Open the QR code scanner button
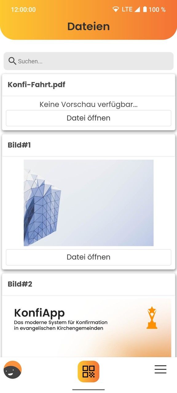Image resolution: width=177 pixels, height=393 pixels. click(x=88, y=371)
